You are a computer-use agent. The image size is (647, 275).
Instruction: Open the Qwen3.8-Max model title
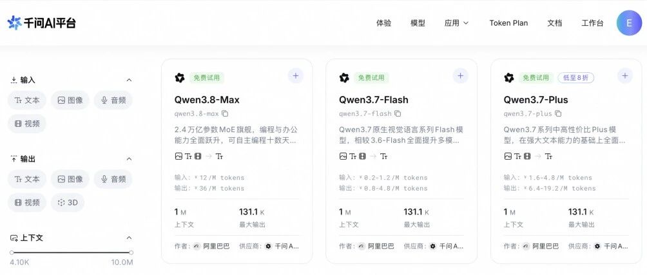tap(207, 100)
